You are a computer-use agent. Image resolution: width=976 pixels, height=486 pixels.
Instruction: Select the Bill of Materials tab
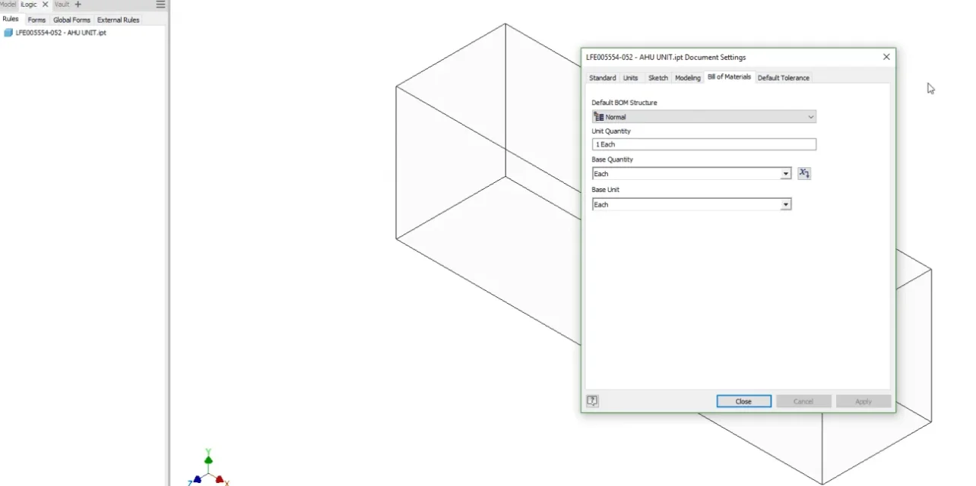(729, 77)
